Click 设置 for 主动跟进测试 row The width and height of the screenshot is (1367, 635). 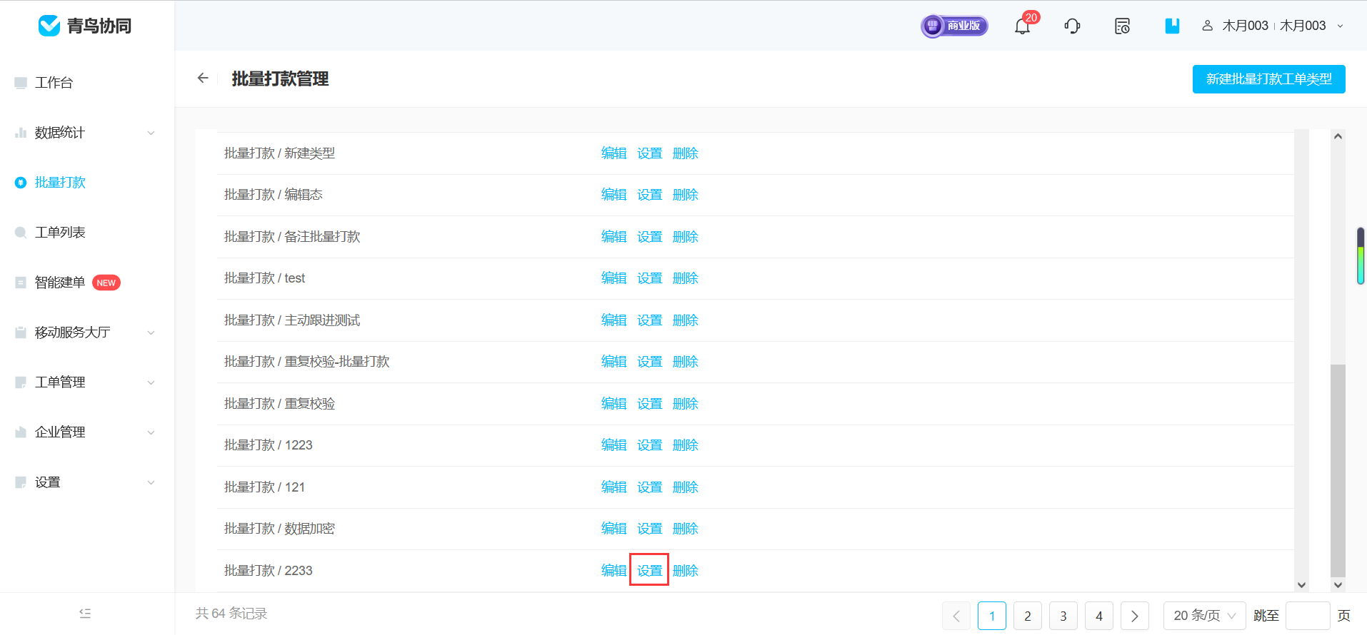click(649, 320)
